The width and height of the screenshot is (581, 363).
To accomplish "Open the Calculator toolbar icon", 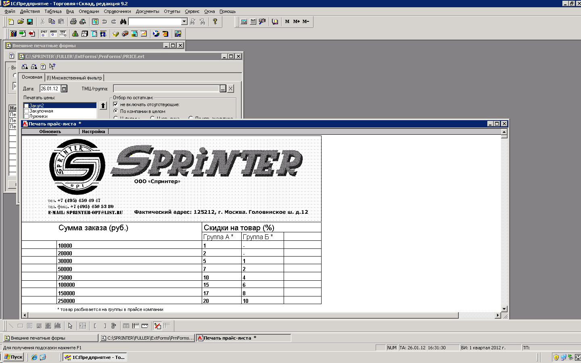I will [x=244, y=22].
